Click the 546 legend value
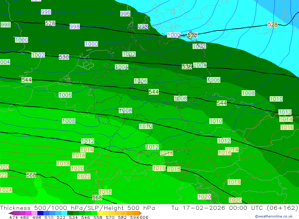 [86, 217]
